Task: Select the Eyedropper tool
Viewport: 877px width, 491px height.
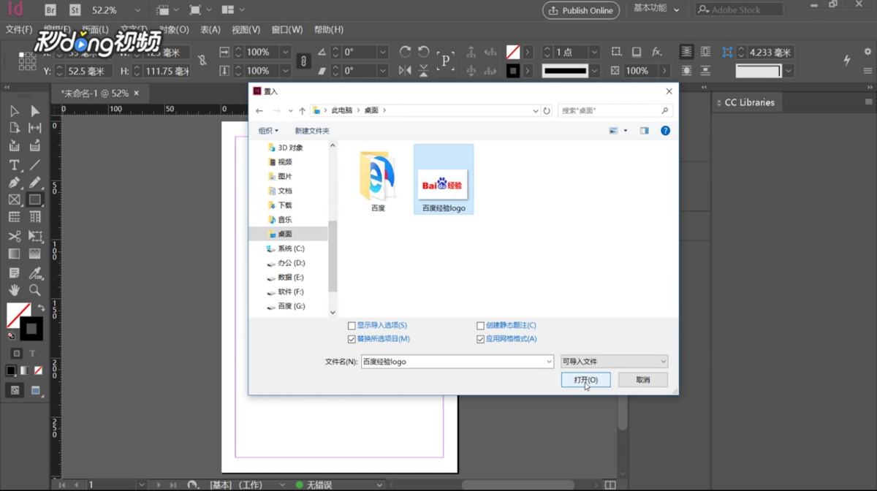Action: tap(34, 273)
